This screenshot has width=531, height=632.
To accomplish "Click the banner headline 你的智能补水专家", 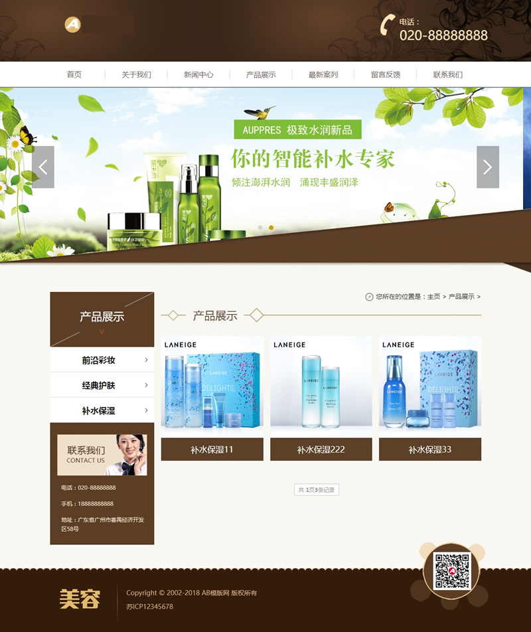I will (x=313, y=159).
